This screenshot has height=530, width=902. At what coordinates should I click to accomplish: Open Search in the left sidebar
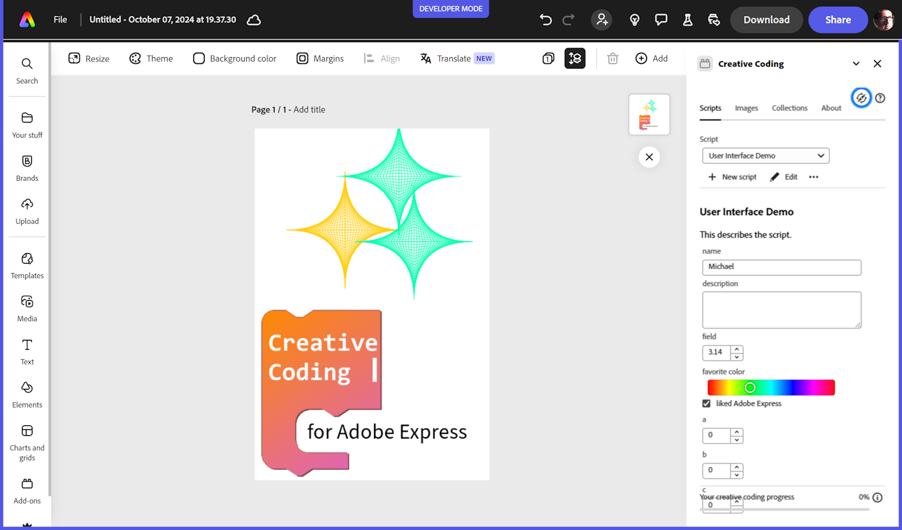(27, 71)
